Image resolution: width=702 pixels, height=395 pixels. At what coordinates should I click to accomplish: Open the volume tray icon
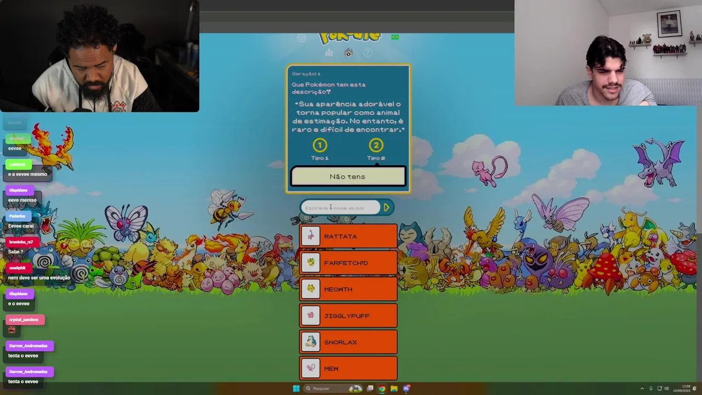click(666, 388)
